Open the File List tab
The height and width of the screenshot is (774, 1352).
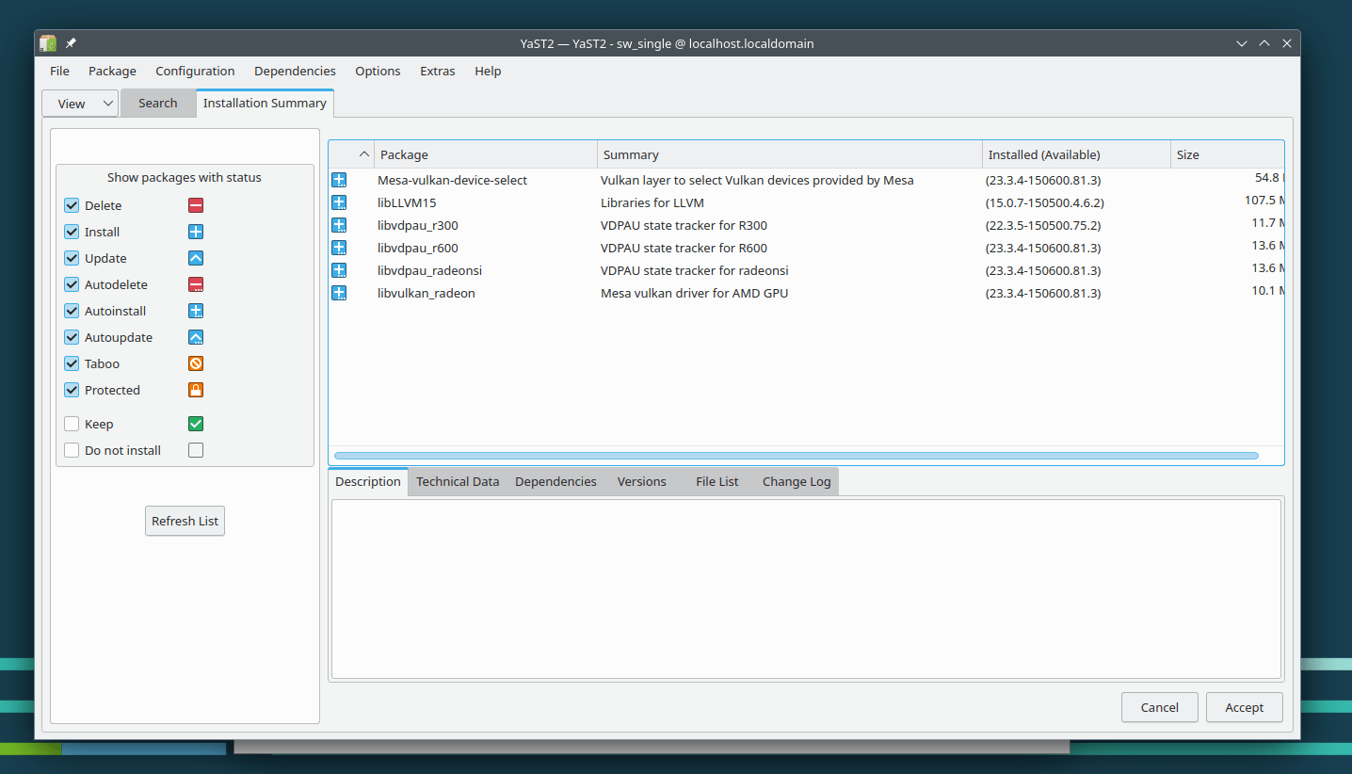pos(716,481)
